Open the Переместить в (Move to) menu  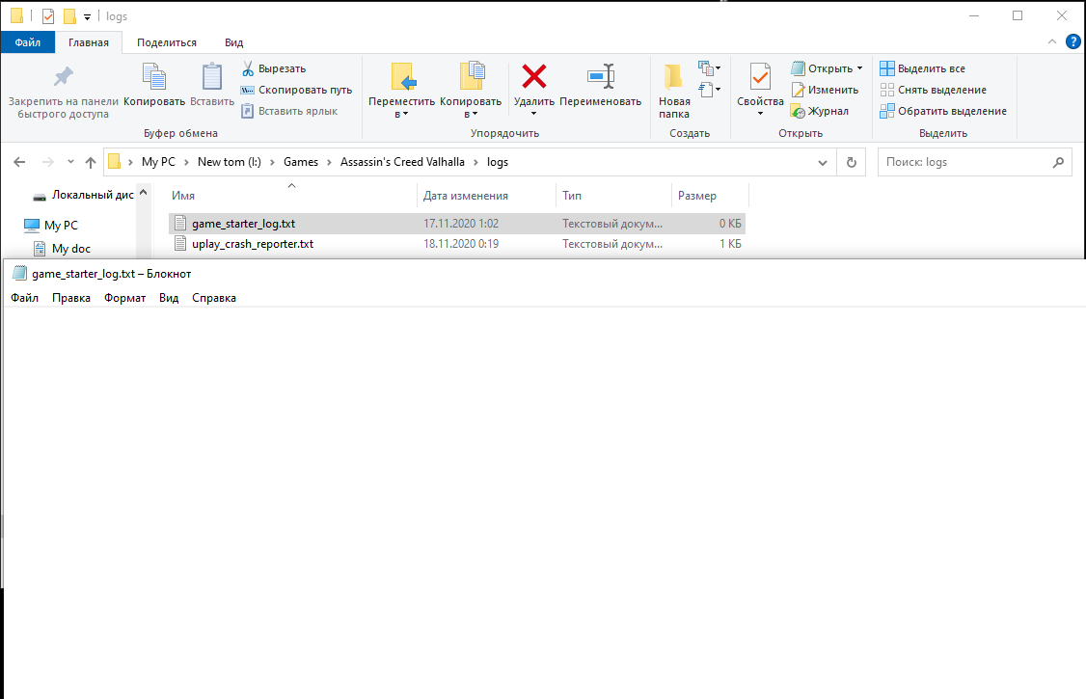click(402, 91)
